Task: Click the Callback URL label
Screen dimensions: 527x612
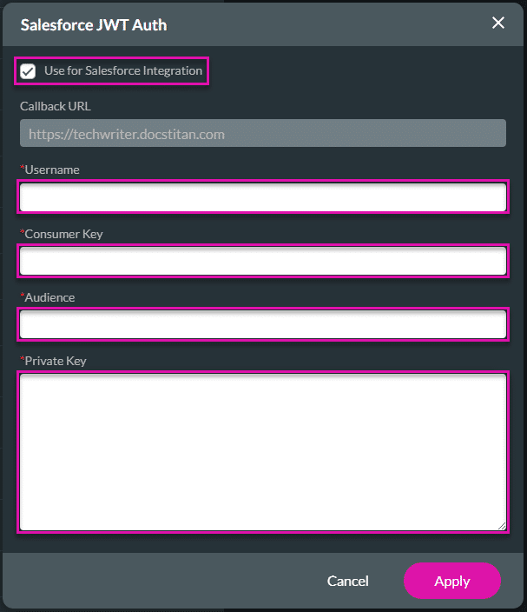Action: (x=56, y=106)
